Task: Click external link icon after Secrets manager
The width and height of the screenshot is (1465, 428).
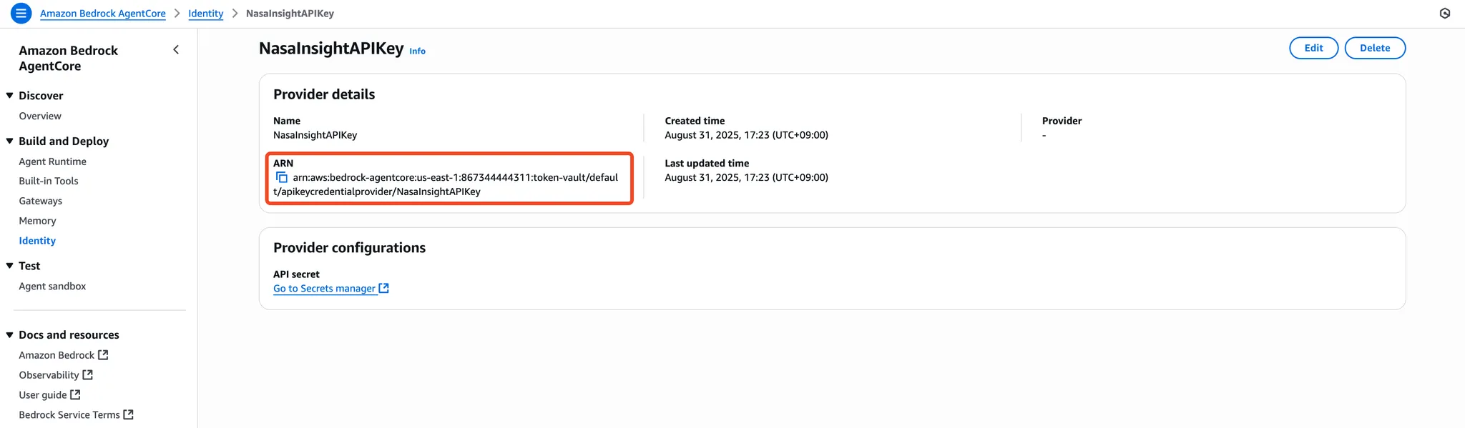Action: point(383,288)
